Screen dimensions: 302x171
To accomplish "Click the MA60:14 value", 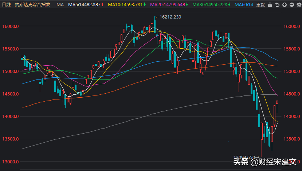I will click(244, 5).
